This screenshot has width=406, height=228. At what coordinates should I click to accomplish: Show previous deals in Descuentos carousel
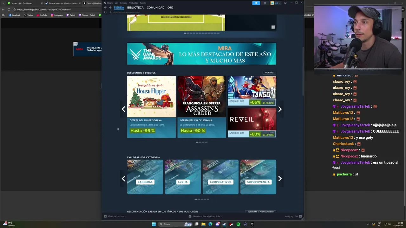pyautogui.click(x=123, y=109)
